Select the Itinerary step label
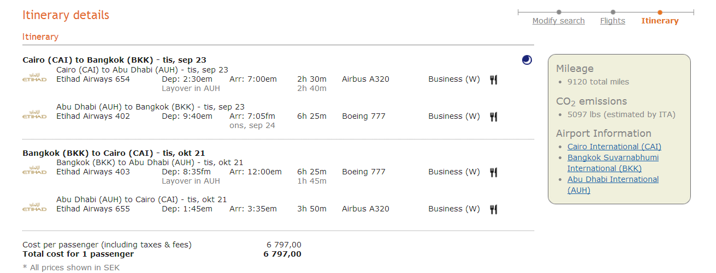This screenshot has height=273, width=716. point(660,21)
